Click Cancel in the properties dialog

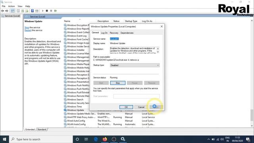coord(141,107)
